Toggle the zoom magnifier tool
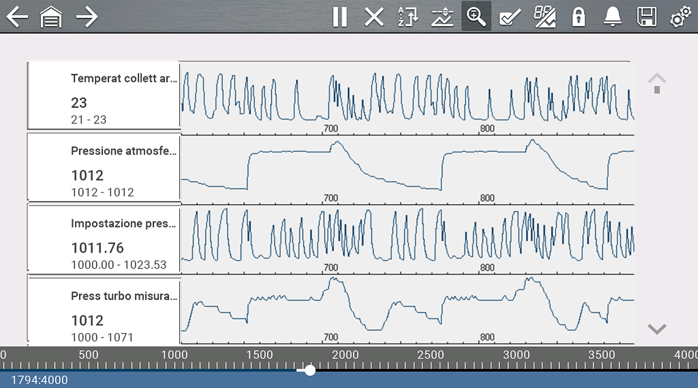The image size is (698, 388). pos(476,17)
